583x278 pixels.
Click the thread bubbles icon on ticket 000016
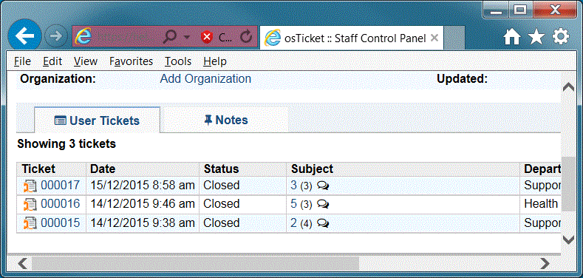(x=323, y=205)
